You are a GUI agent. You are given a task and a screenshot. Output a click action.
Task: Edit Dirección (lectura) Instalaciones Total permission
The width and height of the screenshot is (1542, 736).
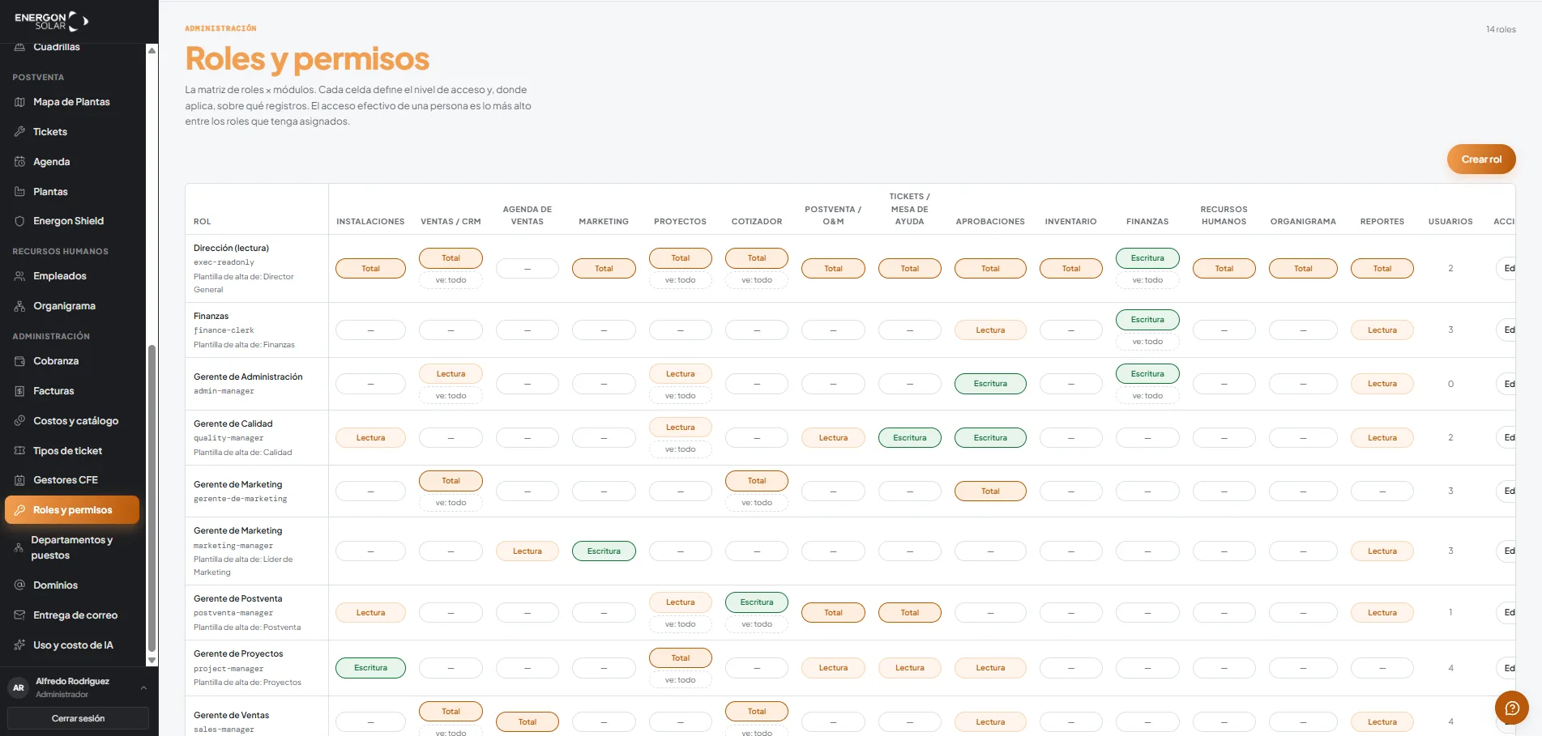pyautogui.click(x=370, y=269)
